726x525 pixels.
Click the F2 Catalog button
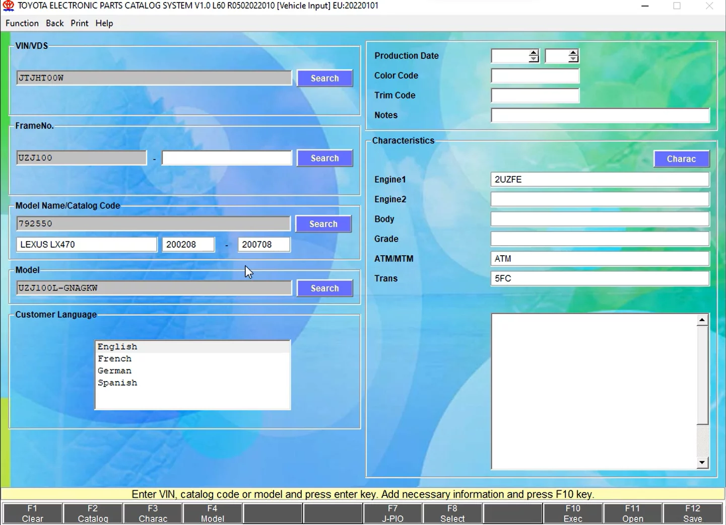click(93, 513)
